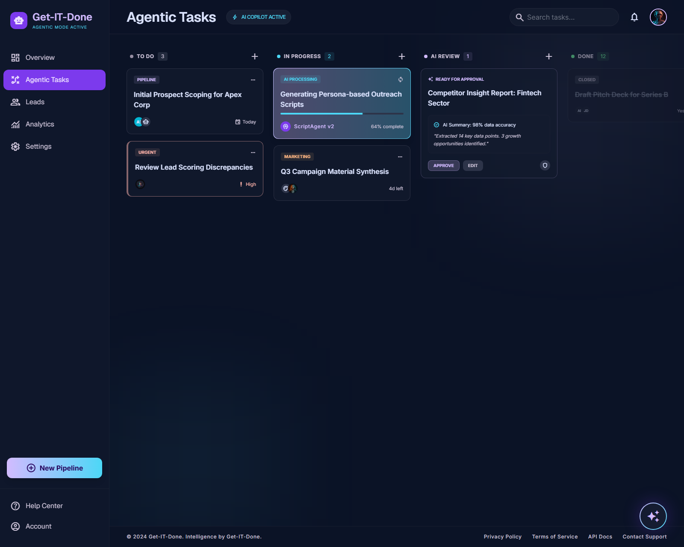Focus the Search tasks field

pos(564,17)
